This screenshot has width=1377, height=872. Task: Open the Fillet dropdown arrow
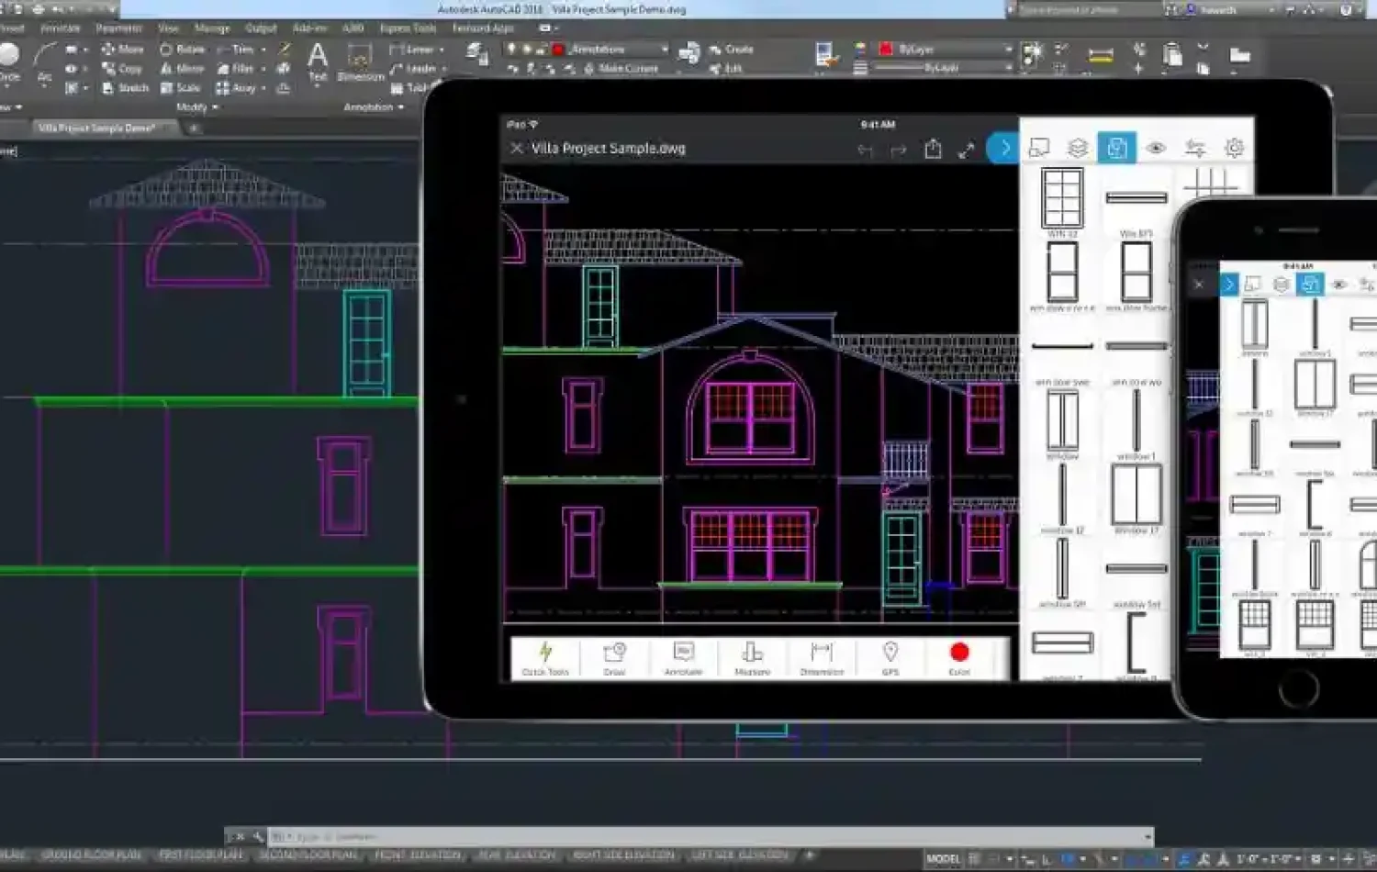click(x=263, y=69)
